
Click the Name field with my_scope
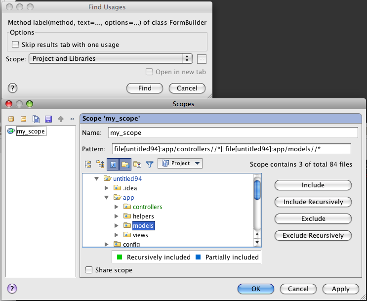click(233, 132)
